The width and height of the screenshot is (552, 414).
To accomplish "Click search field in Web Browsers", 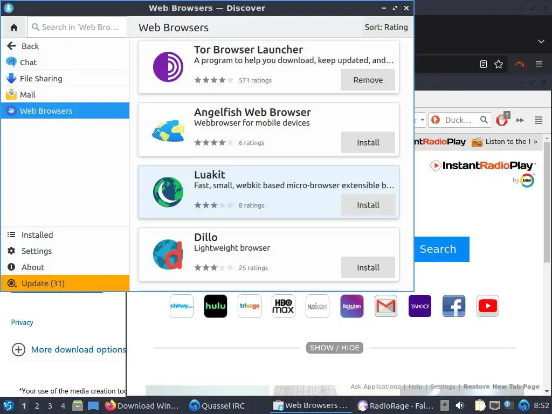I will pyautogui.click(x=77, y=27).
